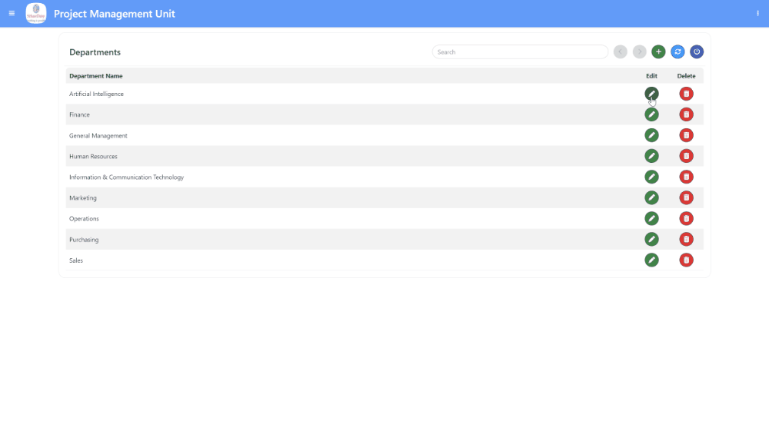Go to previous page of departments

(x=621, y=51)
